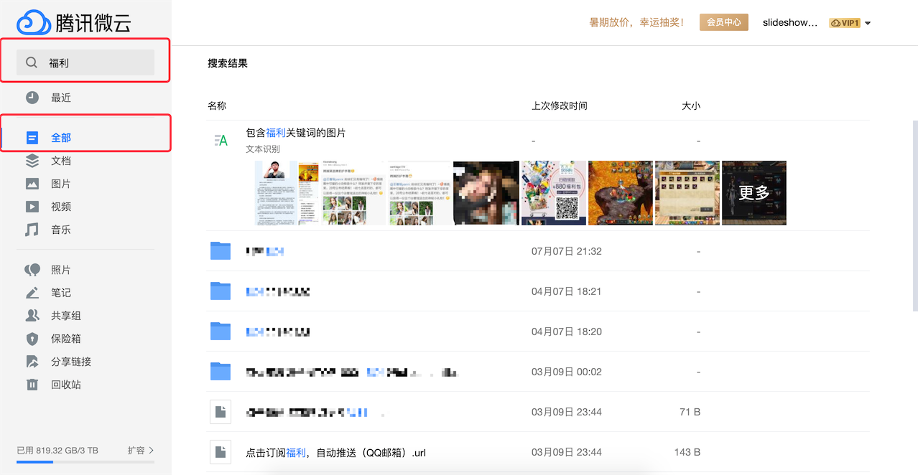Image resolution: width=918 pixels, height=475 pixels.
Task: Sort by the 大小 column header
Action: point(691,105)
